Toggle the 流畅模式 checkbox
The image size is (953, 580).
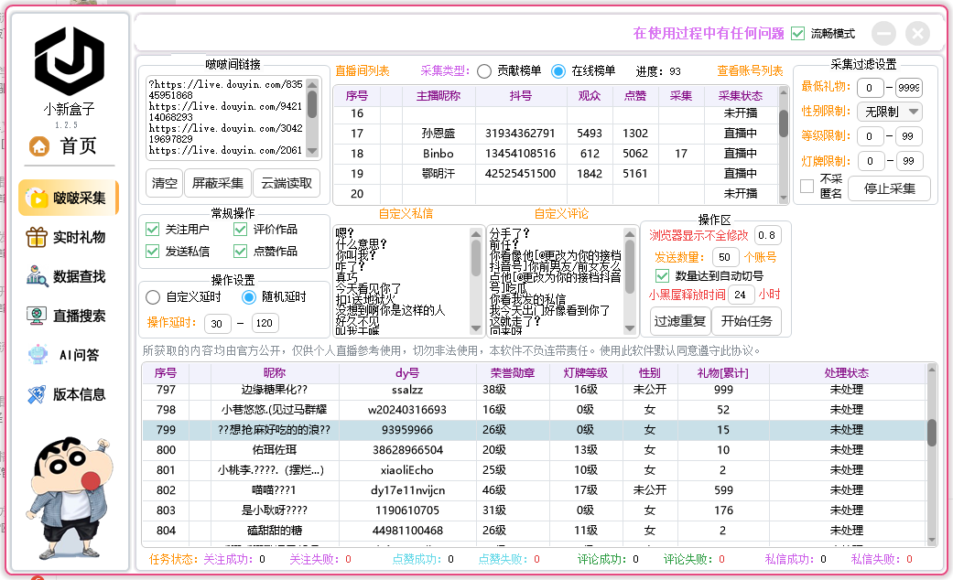coord(798,34)
